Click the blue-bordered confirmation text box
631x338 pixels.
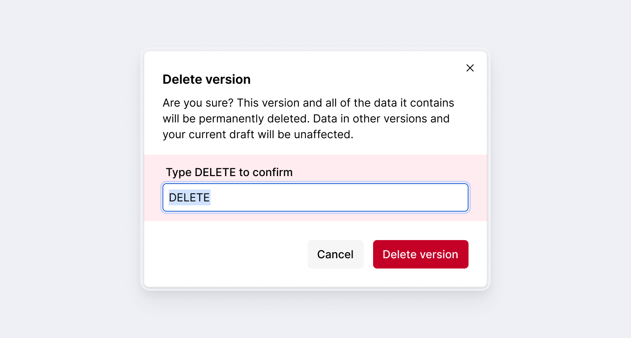pyautogui.click(x=315, y=197)
